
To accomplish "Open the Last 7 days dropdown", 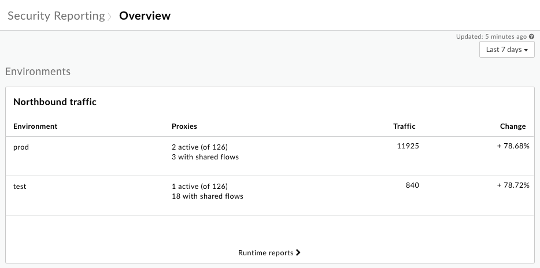I will pyautogui.click(x=507, y=50).
